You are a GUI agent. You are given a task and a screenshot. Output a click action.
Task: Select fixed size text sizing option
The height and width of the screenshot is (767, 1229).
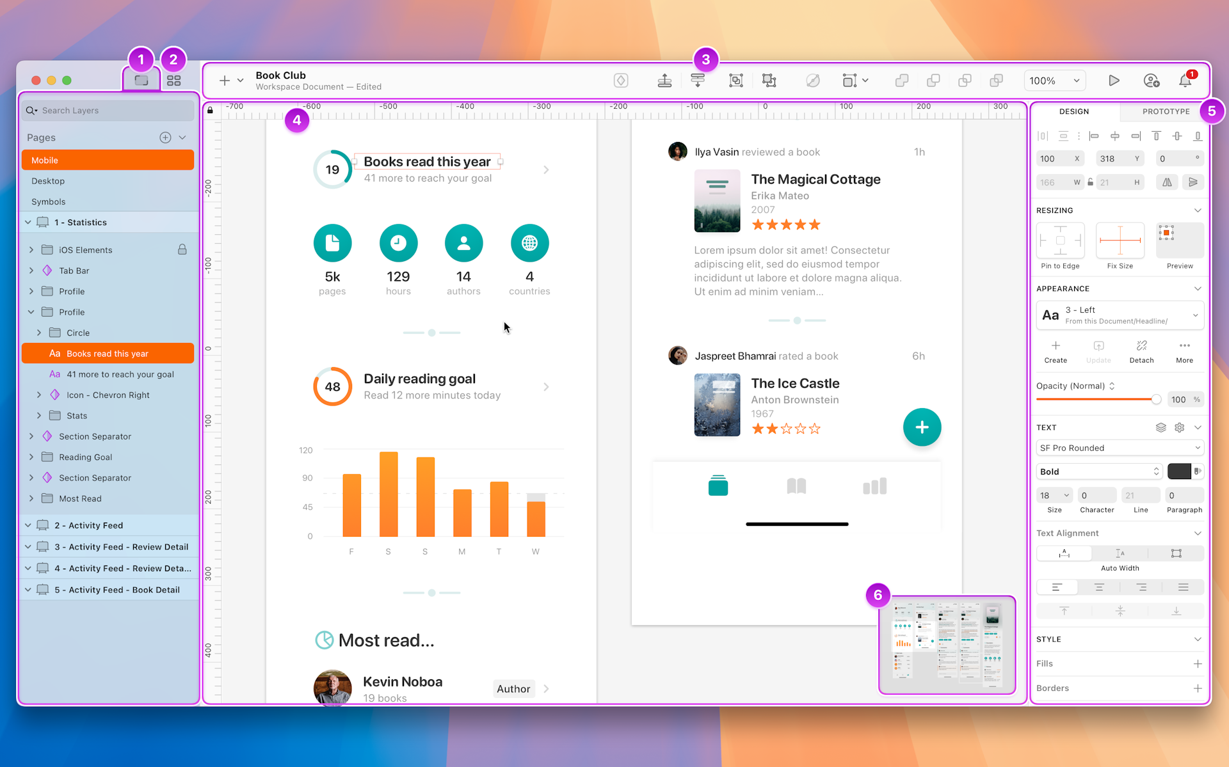point(1177,553)
